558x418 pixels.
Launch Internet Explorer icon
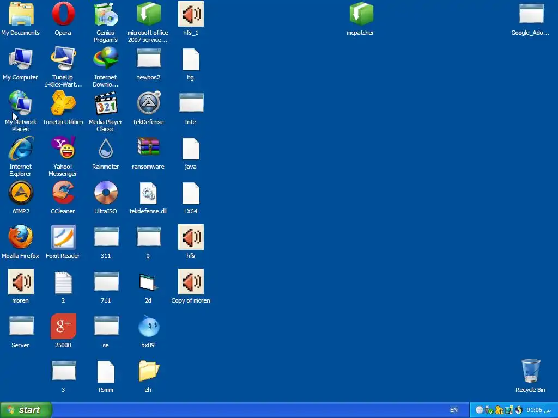point(21,148)
